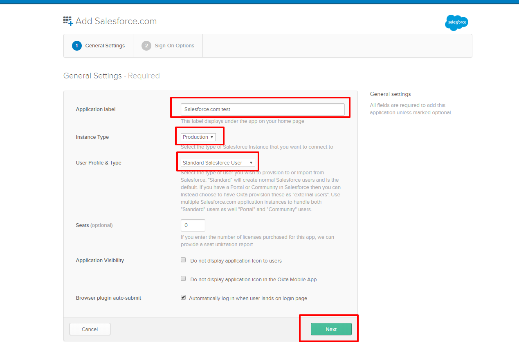Click the Salesforce cloud logo
Image resolution: width=519 pixels, height=356 pixels.
[x=456, y=22]
